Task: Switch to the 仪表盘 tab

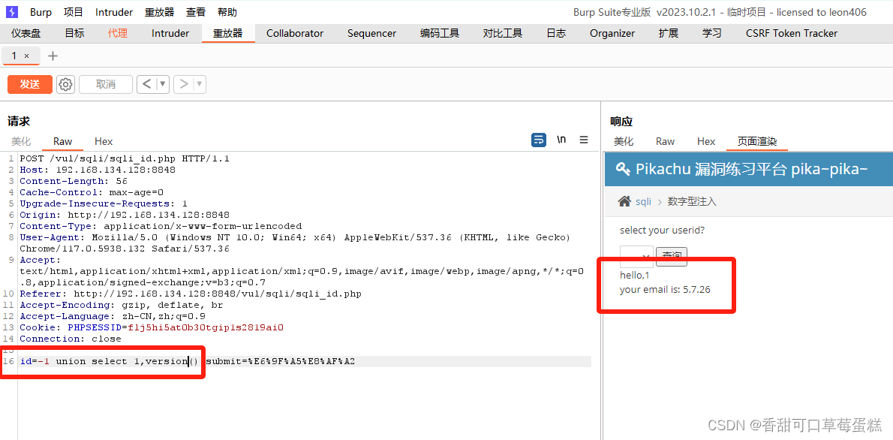Action: [26, 34]
